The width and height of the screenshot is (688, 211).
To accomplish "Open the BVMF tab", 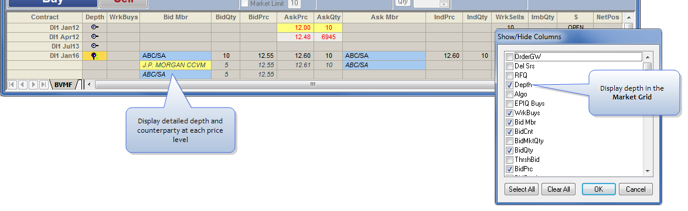I will pyautogui.click(x=63, y=84).
